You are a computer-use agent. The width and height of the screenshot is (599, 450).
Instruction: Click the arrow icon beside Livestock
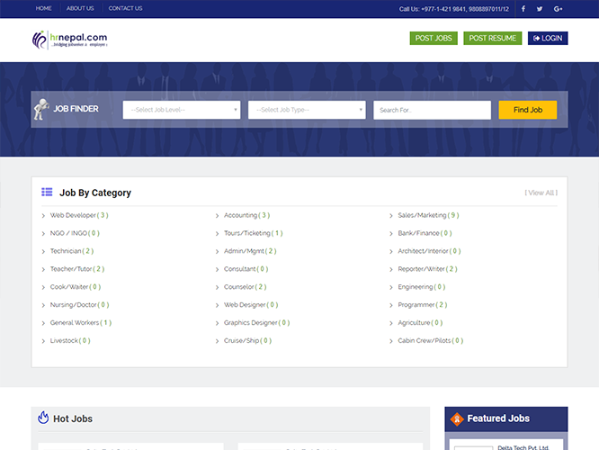pyautogui.click(x=43, y=341)
